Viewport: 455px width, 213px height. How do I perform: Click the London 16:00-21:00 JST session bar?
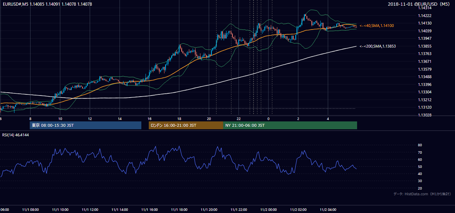(x=186, y=125)
